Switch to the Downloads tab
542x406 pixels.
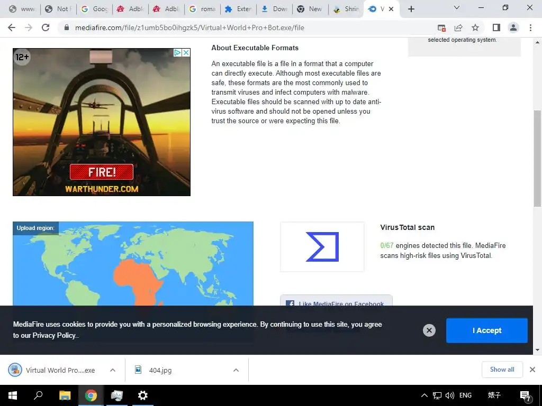274,9
